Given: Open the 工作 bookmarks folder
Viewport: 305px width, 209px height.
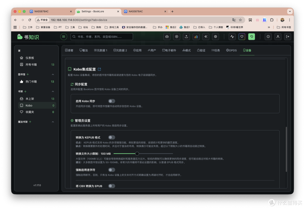Looking at the screenshot, I should [28, 27].
